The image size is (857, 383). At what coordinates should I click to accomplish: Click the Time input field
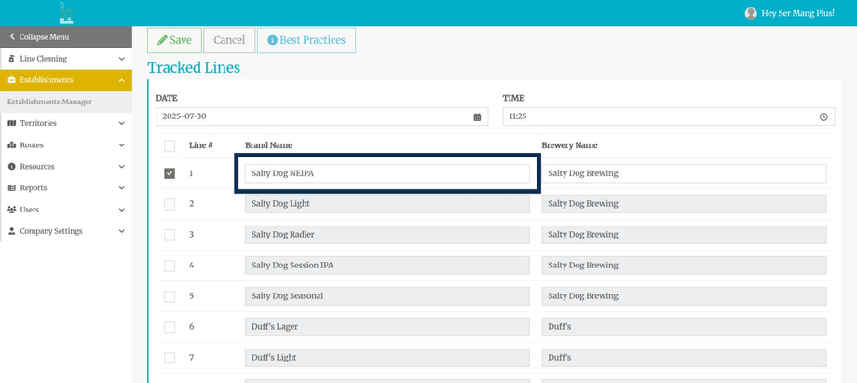(669, 116)
